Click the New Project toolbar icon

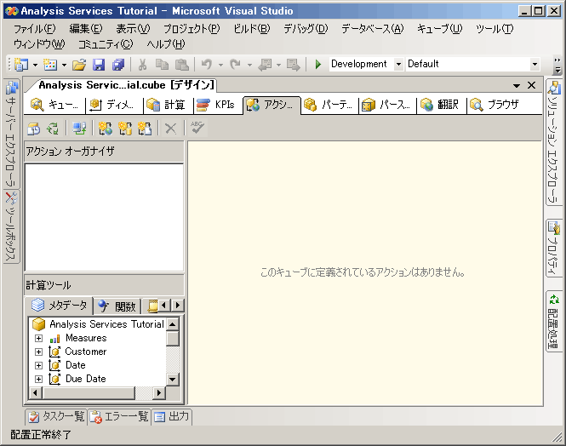pos(21,65)
